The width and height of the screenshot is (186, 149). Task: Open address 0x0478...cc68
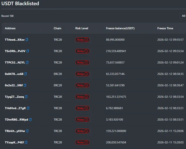tap(14, 74)
